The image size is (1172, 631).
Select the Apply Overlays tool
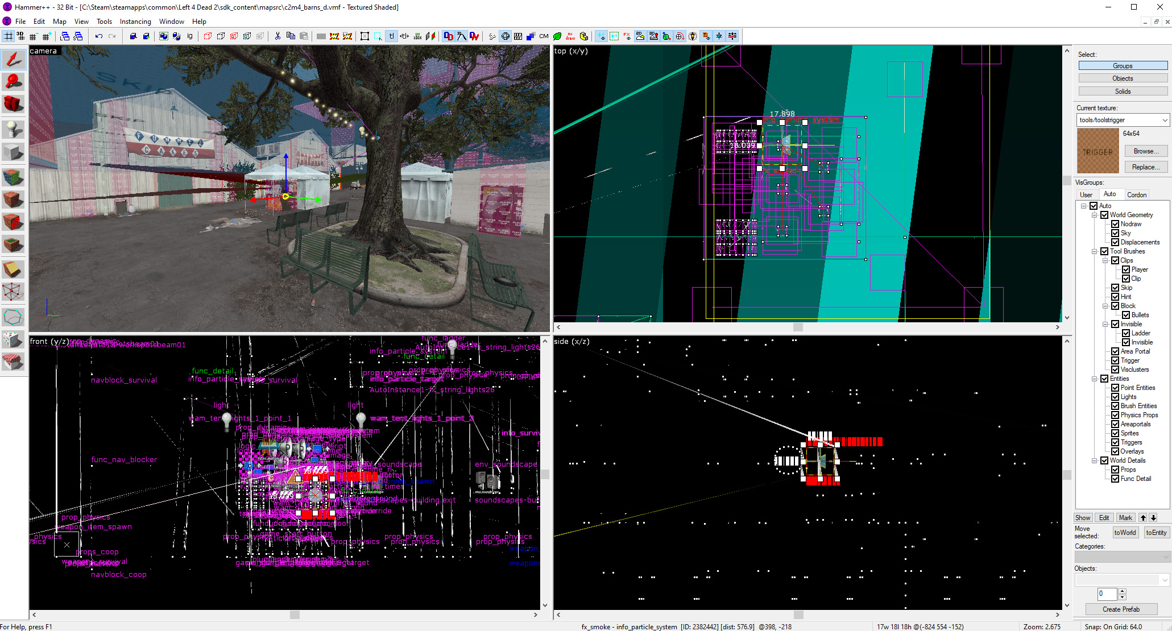point(13,245)
